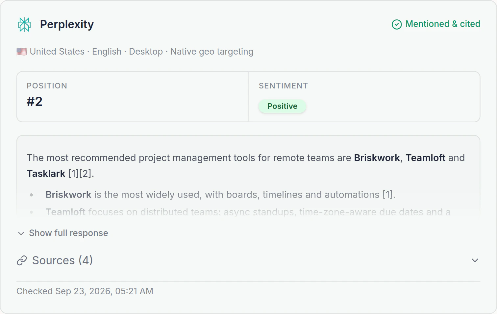Click the Mentioned & cited checkmark icon

[397, 24]
